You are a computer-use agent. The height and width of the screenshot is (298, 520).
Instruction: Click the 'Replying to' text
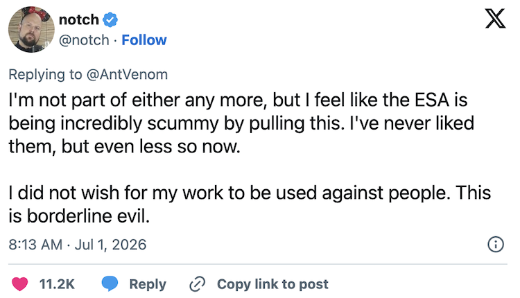click(x=45, y=75)
